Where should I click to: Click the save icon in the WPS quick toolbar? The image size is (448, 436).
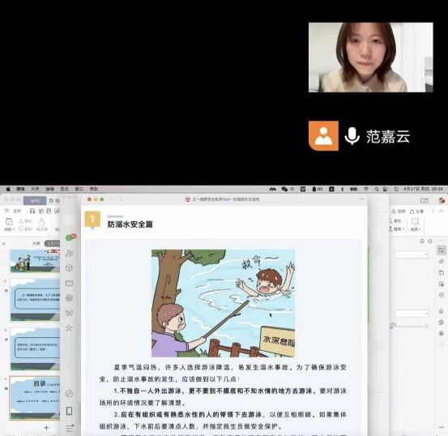[32, 211]
